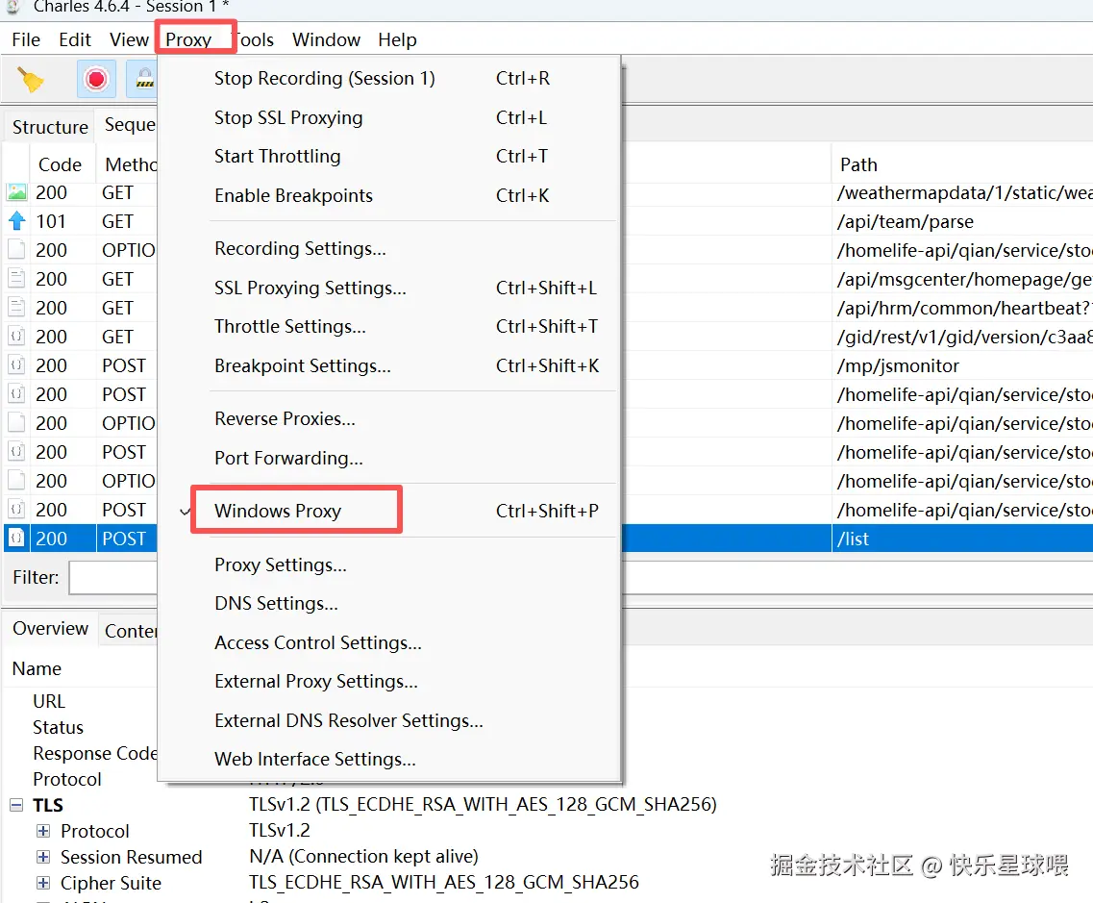
Task: Open the Help menu
Action: point(397,39)
